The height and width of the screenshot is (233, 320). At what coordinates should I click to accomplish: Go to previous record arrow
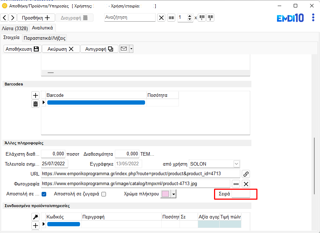4,18
